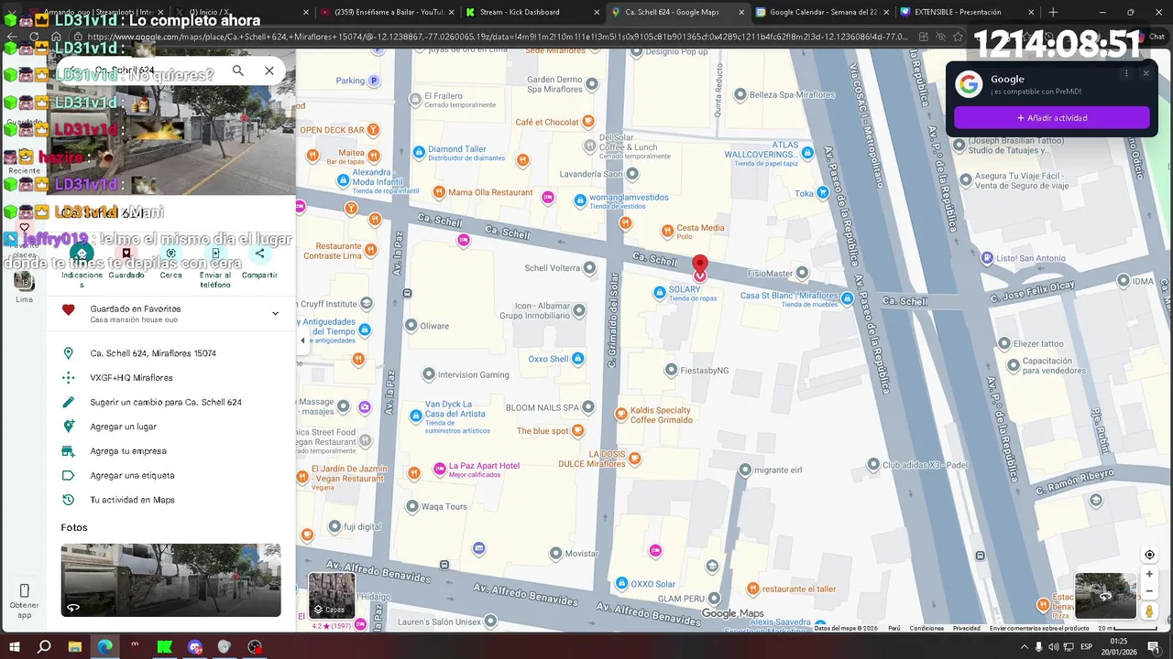Image resolution: width=1173 pixels, height=659 pixels.
Task: Open Oxxo Schell store marker
Action: (x=577, y=359)
